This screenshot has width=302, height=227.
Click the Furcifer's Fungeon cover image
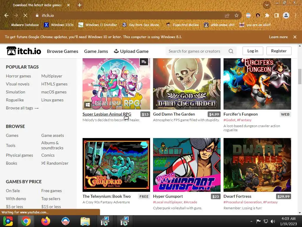click(x=257, y=84)
